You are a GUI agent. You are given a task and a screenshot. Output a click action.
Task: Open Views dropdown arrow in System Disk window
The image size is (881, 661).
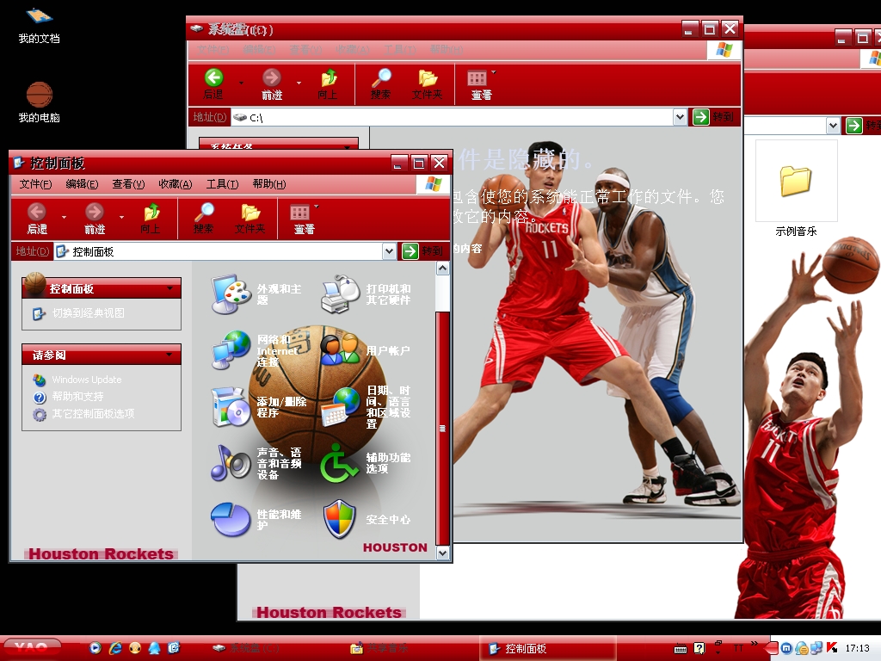point(494,72)
